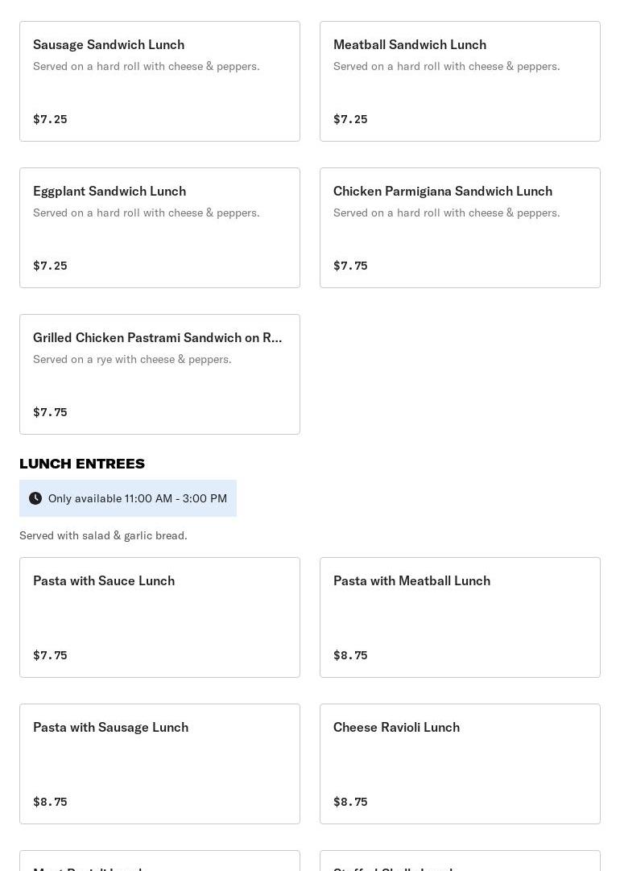Click the clock icon beside availability hours
This screenshot has height=871, width=620.
point(35,498)
